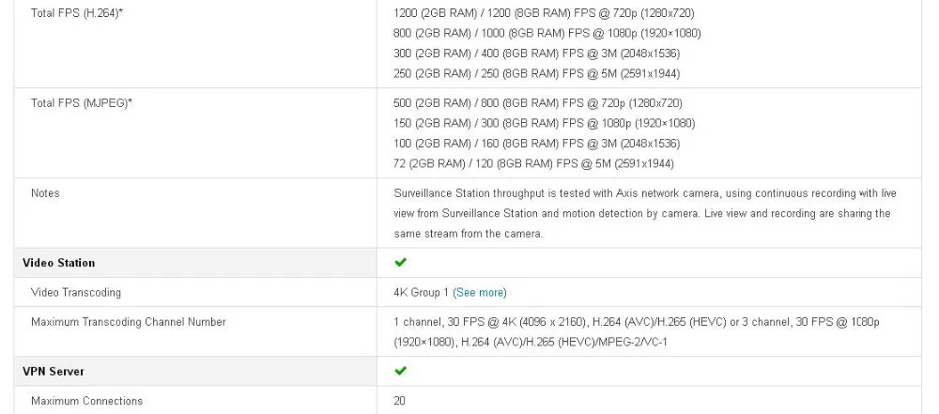Viewport: 939px width, 414px height.
Task: Click the green checkmark beside VPN Server
Action: pyautogui.click(x=401, y=371)
